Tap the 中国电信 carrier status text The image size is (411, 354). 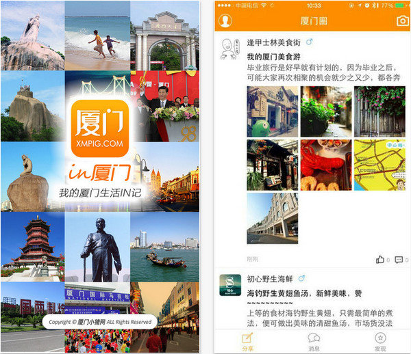point(247,5)
